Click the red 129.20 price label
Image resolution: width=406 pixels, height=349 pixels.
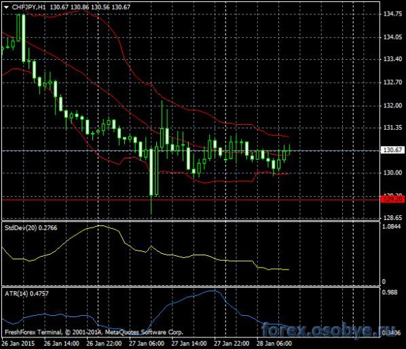click(x=392, y=199)
